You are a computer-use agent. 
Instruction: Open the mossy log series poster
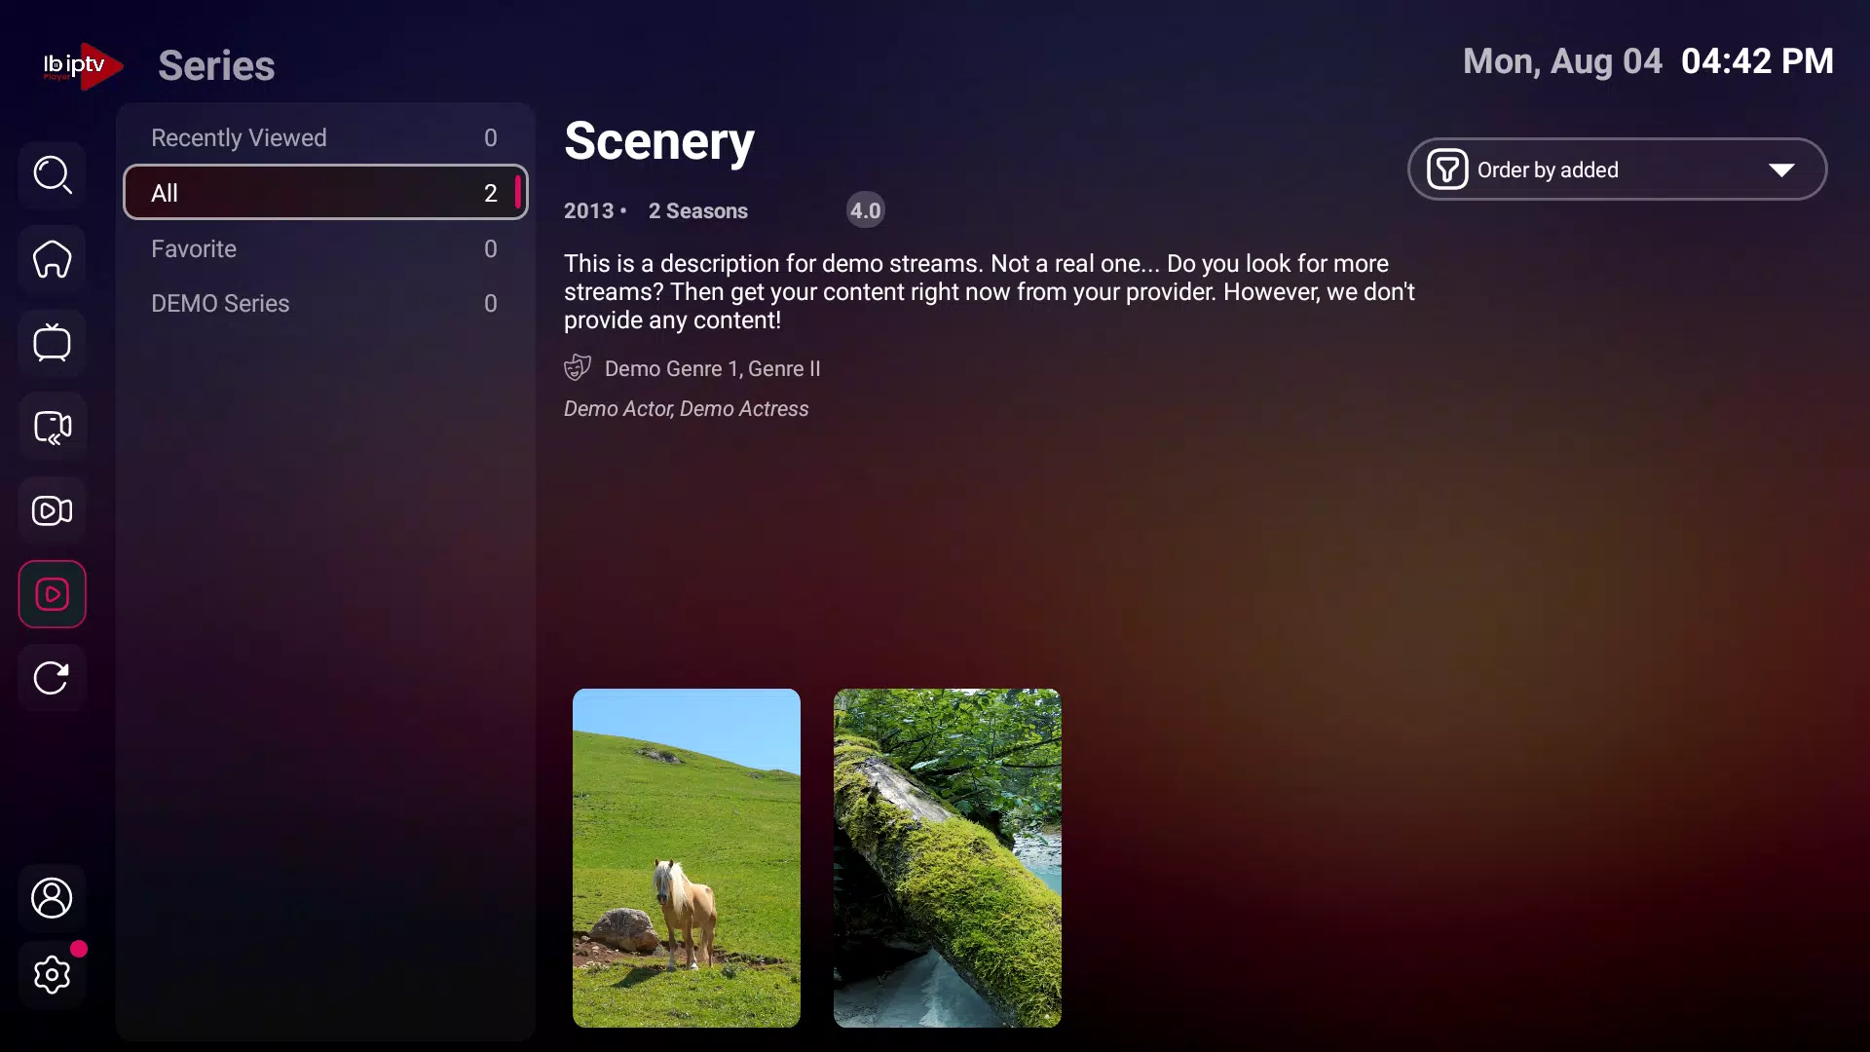948,858
